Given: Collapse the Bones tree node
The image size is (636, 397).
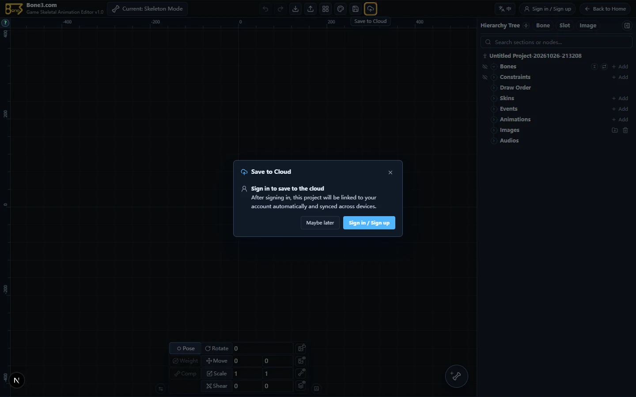Looking at the screenshot, I should pos(494,67).
